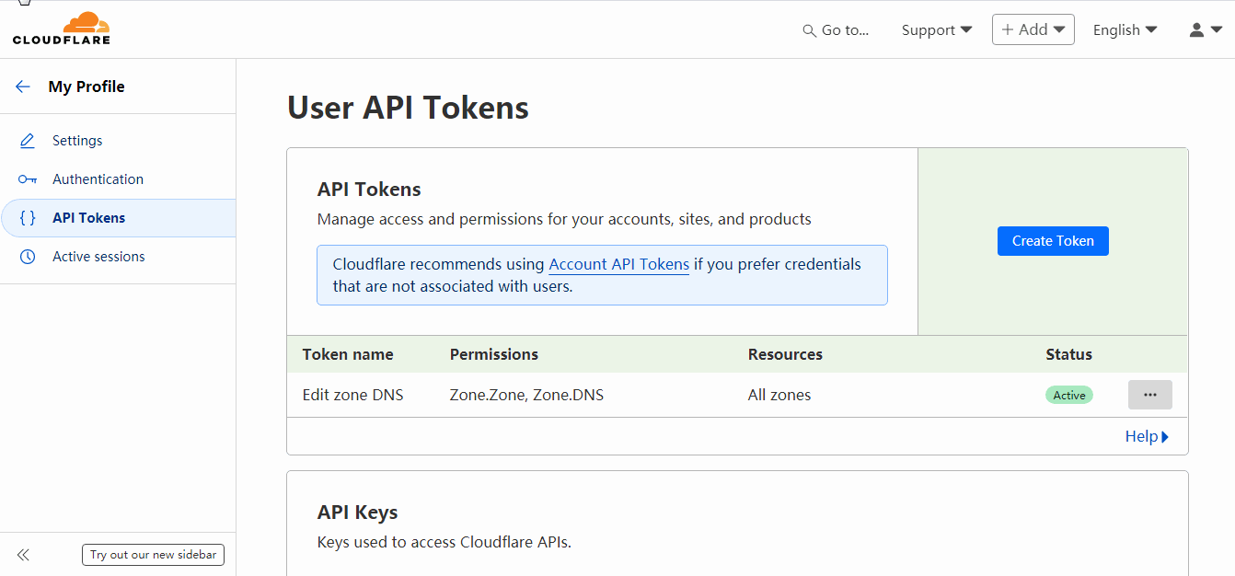1235x576 pixels.
Task: Click the Create Token button
Action: pyautogui.click(x=1053, y=241)
